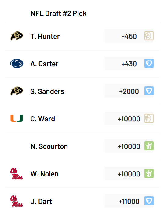164x211 pixels.
Task: Click the DraftKings crown icon for N. Scourton
Action: pos(149,146)
